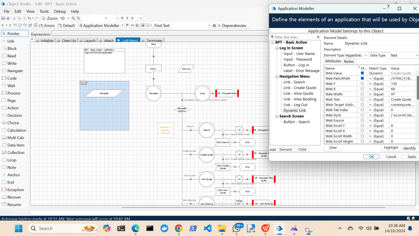Enable the Web Text match checkbox

pyautogui.click(x=362, y=100)
